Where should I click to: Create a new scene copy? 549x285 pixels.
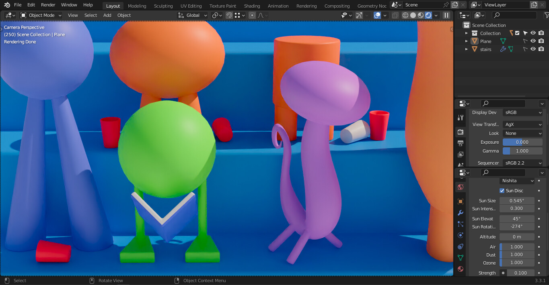pyautogui.click(x=455, y=5)
